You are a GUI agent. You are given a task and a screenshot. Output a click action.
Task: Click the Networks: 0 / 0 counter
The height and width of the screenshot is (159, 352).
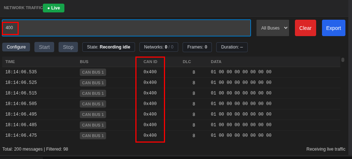coord(159,47)
